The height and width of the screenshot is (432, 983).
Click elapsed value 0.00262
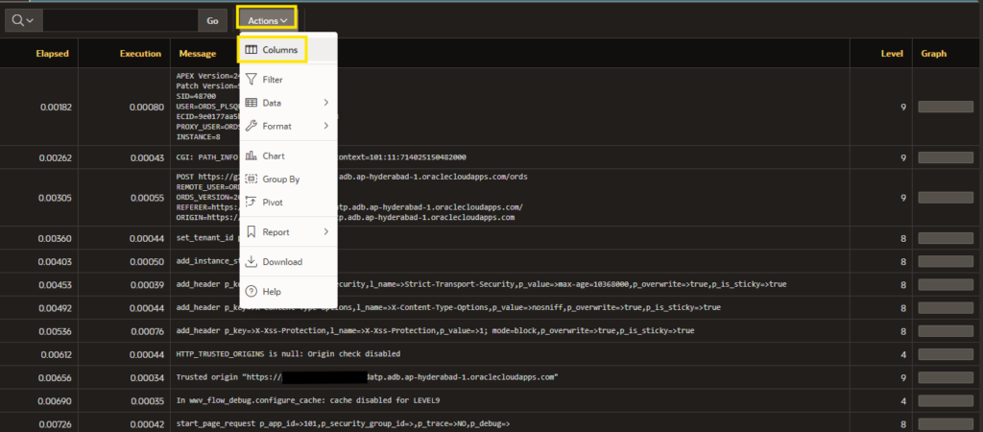[x=55, y=157]
